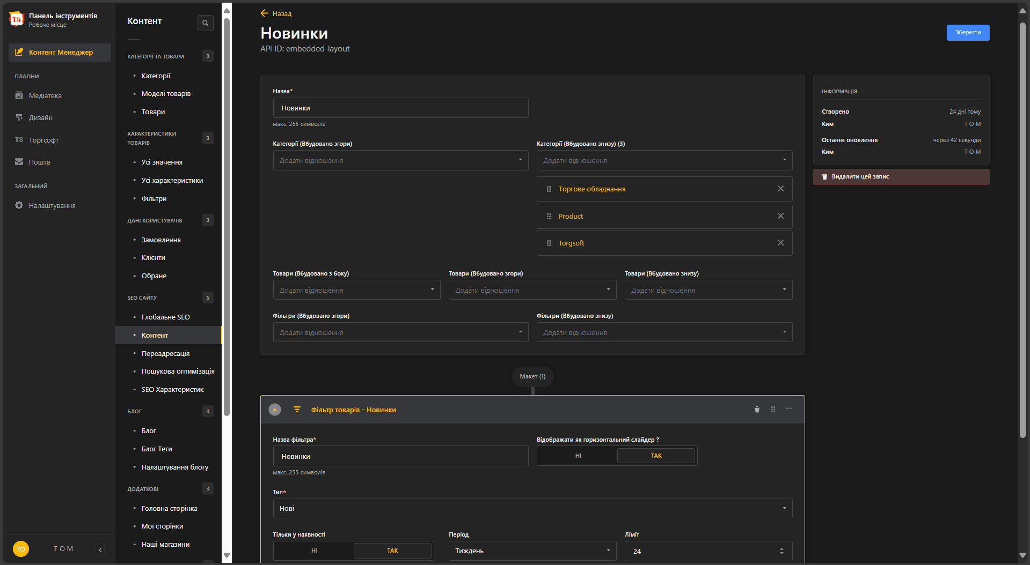Image resolution: width=1030 pixels, height=565 pixels.
Task: Open the Налаштування gear icon
Action: 19,205
